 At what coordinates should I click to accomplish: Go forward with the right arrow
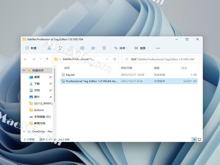[33, 59]
